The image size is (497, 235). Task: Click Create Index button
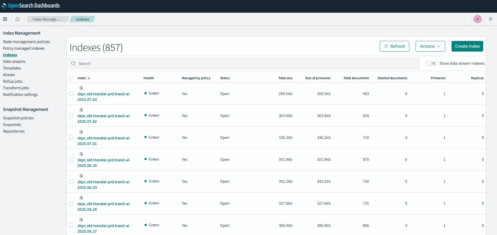467,46
